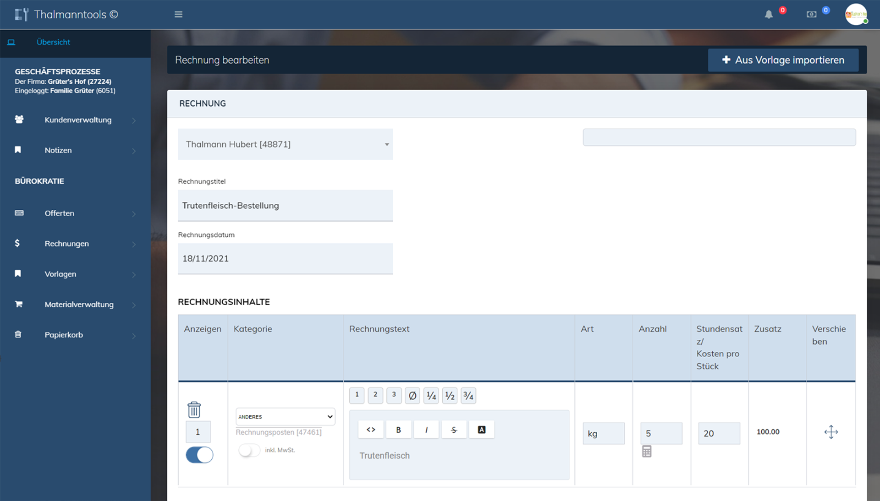
Task: Apply bold formatting
Action: pyautogui.click(x=398, y=430)
